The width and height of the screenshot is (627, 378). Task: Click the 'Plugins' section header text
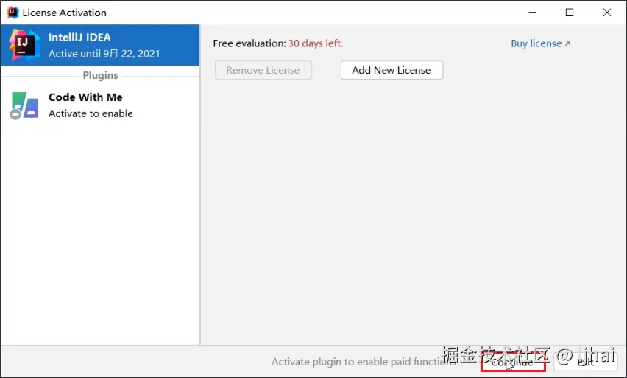tap(100, 75)
